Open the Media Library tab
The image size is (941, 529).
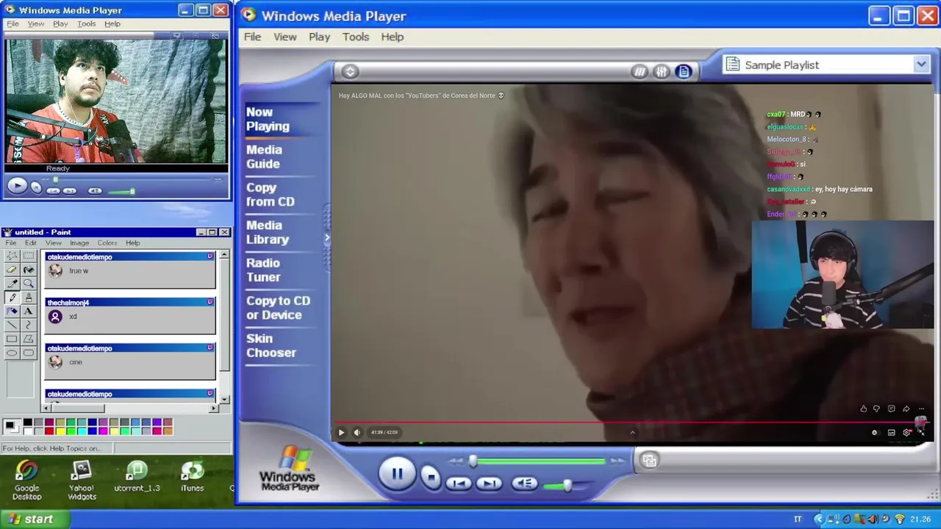[268, 232]
